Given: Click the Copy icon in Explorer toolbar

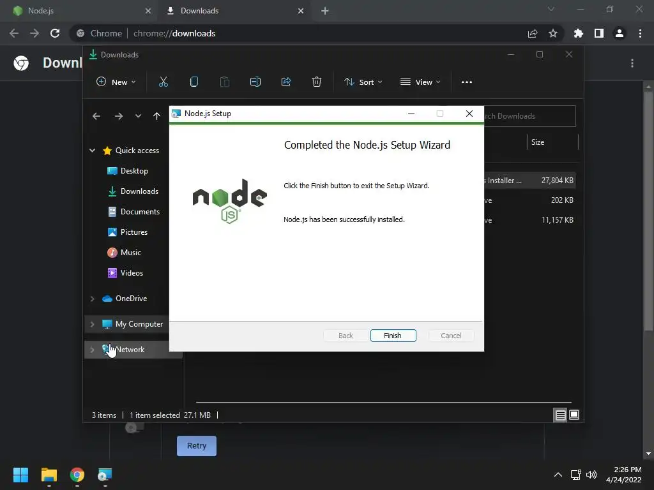Looking at the screenshot, I should tap(194, 82).
